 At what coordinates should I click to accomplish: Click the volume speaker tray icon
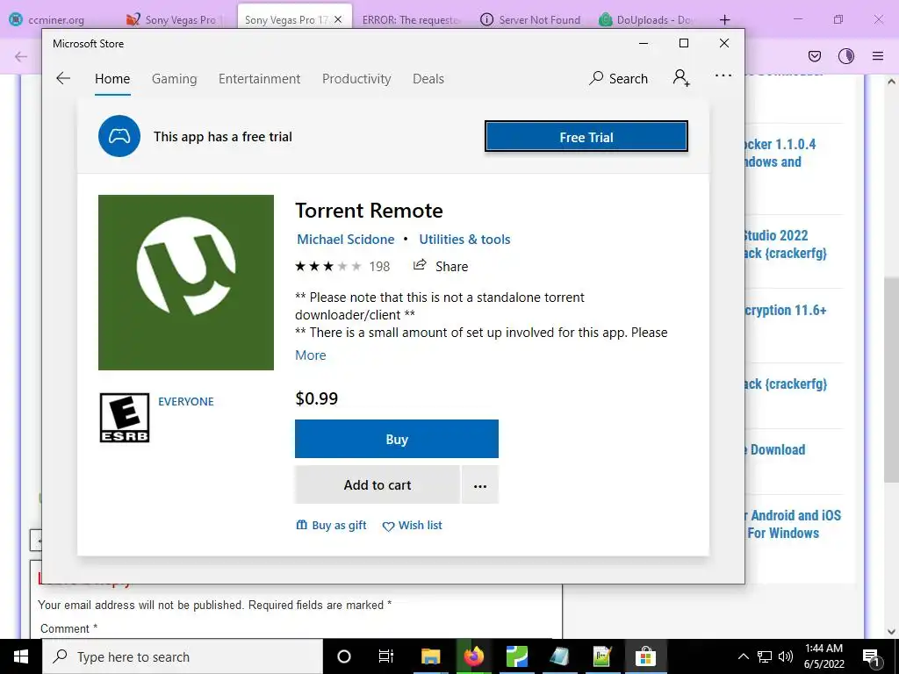pos(786,656)
